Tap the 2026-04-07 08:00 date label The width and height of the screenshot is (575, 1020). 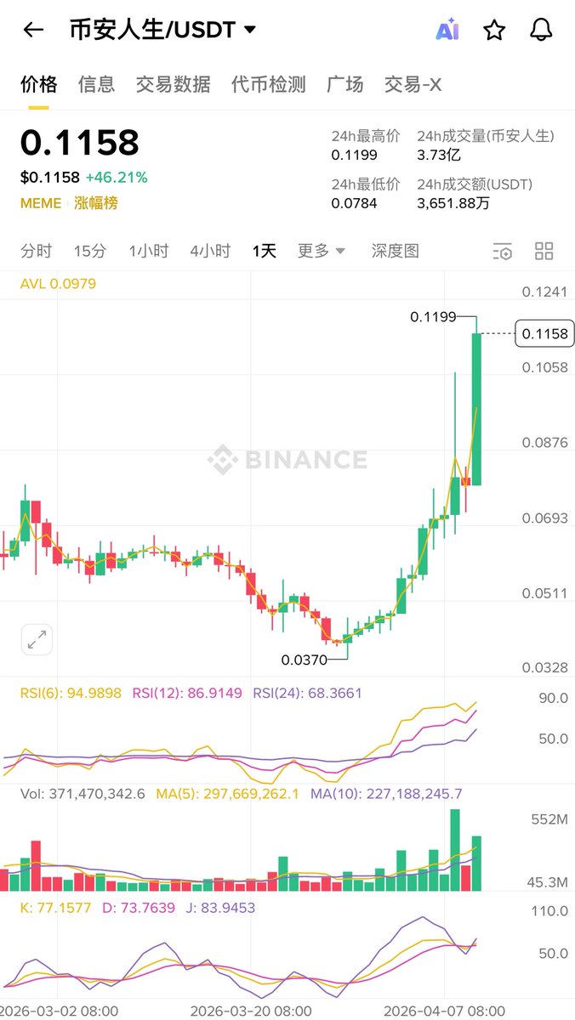(444, 1011)
